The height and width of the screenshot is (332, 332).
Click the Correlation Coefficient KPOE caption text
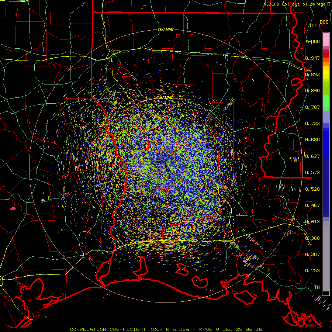tap(166, 329)
